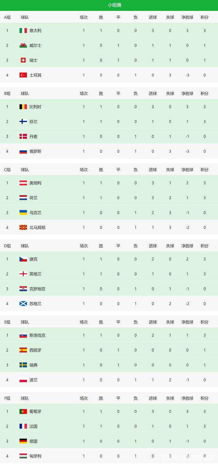The width and height of the screenshot is (218, 464).
Task: Click the 净胜球 column header in C组
Action: (x=187, y=170)
